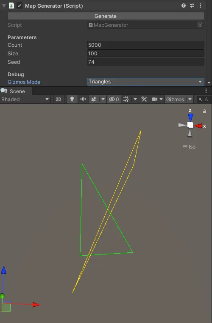Click the Seed input field
Viewport: 212px width, 323px height.
pyautogui.click(x=145, y=62)
